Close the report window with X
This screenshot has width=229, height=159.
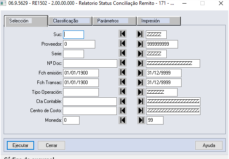(x=221, y=3)
